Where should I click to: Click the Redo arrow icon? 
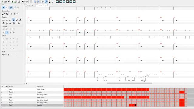click(27, 2)
